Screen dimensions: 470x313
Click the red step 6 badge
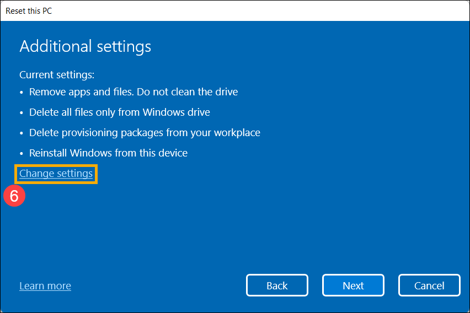14,196
